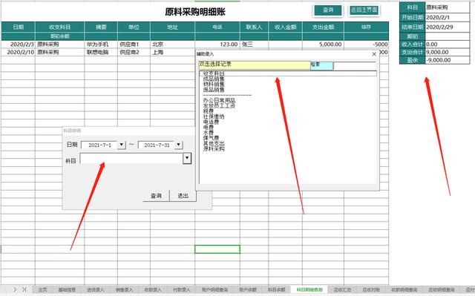
Task: Click the search input box next to 检索
Action: click(x=355, y=65)
